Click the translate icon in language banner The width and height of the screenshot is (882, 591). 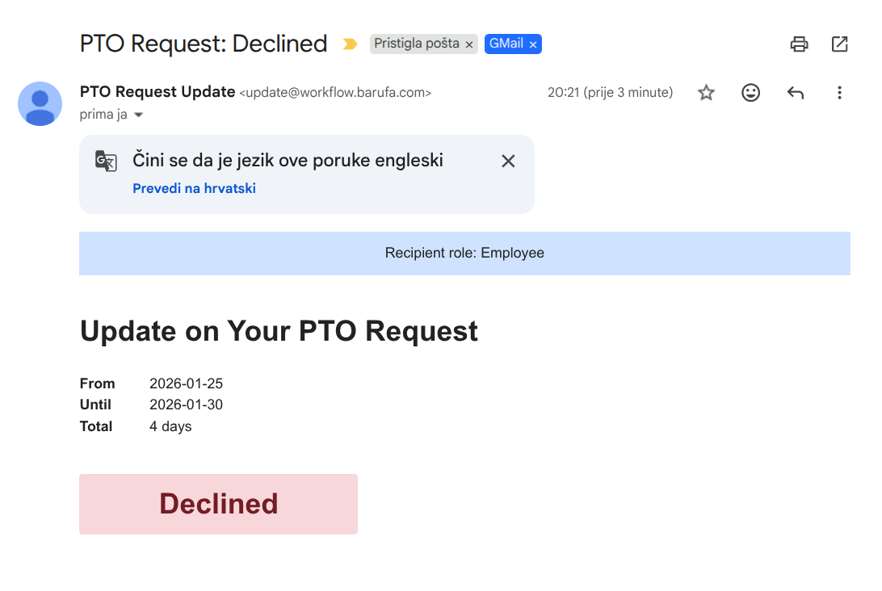(106, 161)
